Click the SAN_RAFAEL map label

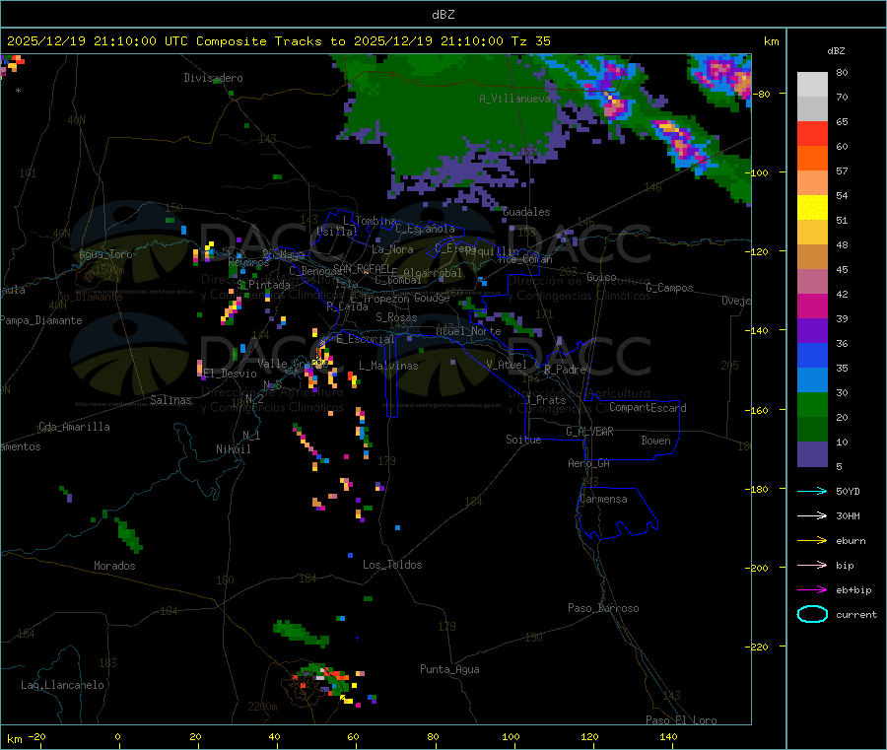[362, 268]
